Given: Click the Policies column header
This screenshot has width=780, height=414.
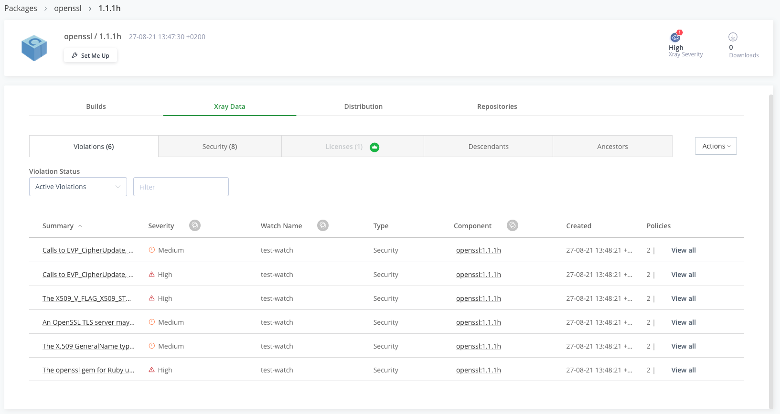Looking at the screenshot, I should point(659,226).
